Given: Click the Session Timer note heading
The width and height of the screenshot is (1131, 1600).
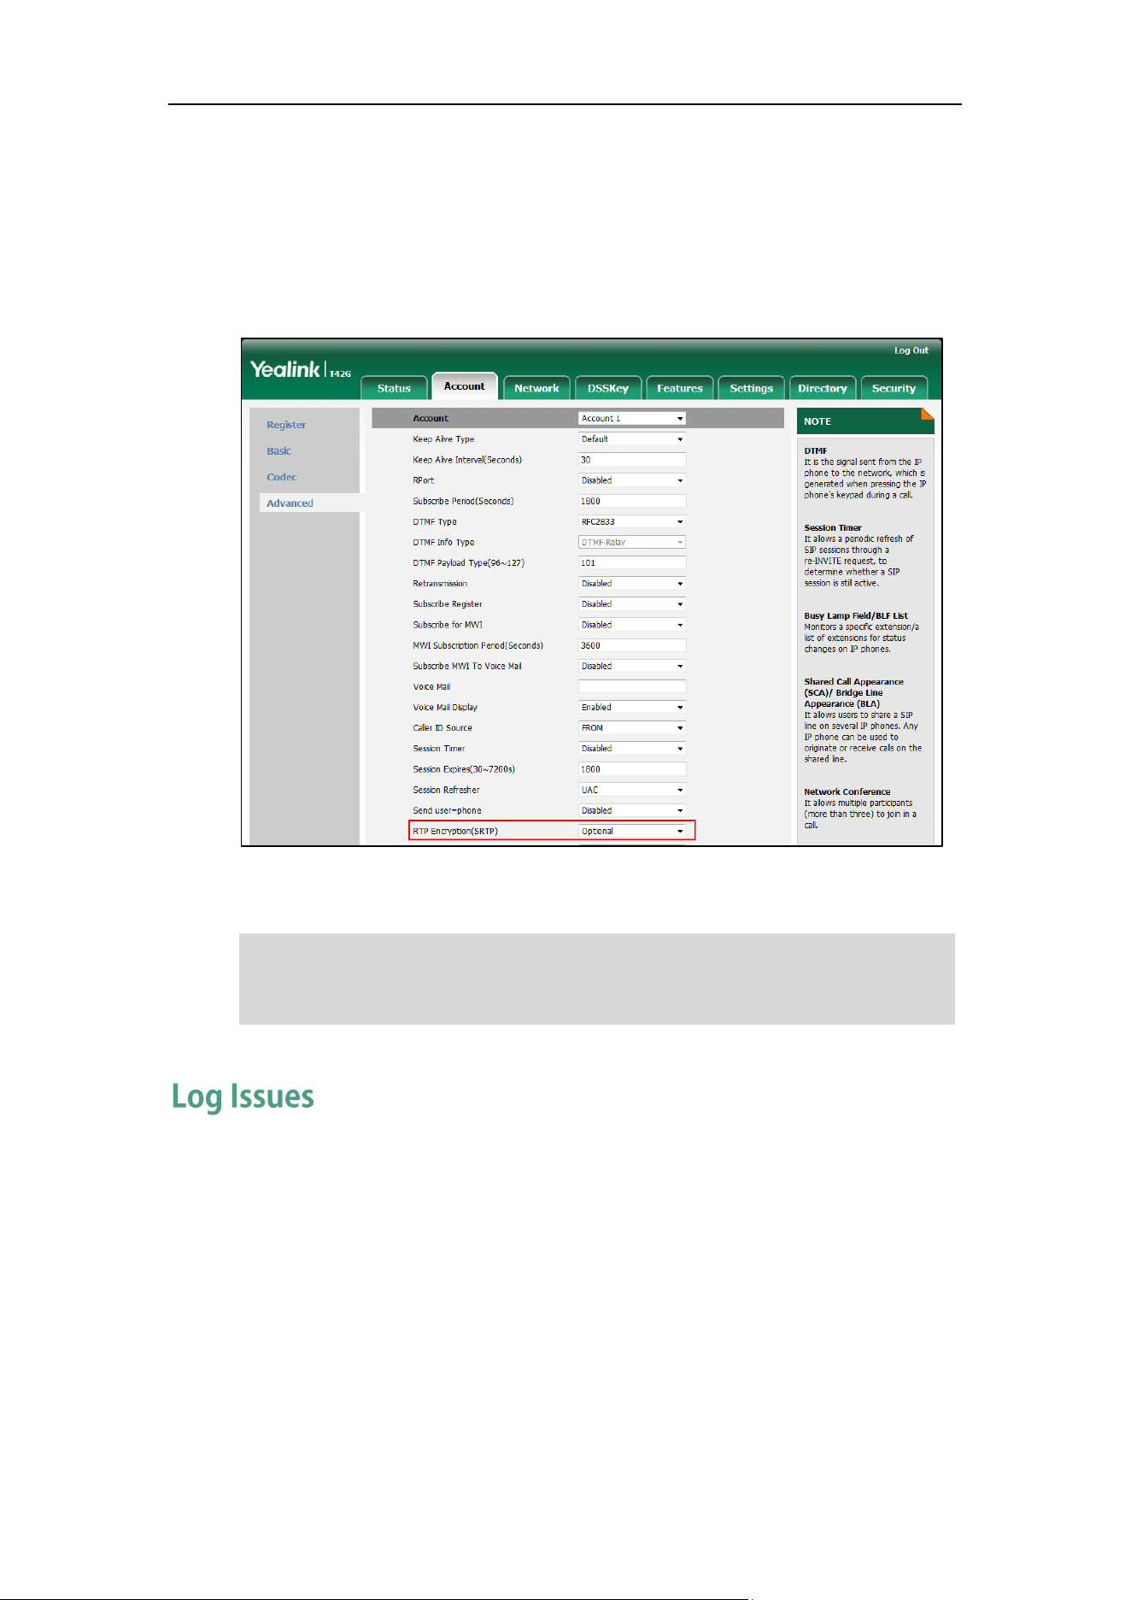Looking at the screenshot, I should (x=833, y=527).
